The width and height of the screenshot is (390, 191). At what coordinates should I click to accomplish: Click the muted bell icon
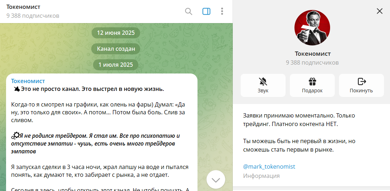(x=263, y=82)
